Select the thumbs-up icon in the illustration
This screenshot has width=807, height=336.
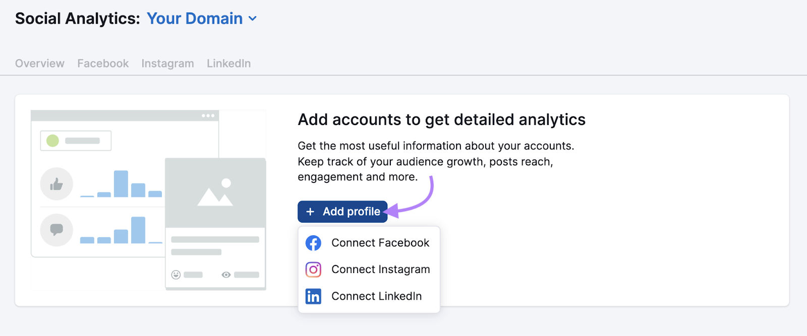point(56,184)
